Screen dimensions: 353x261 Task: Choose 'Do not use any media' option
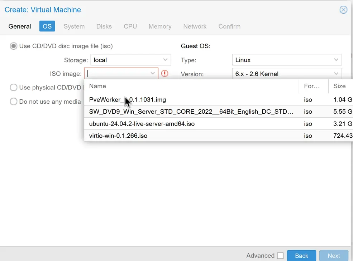[13, 102]
